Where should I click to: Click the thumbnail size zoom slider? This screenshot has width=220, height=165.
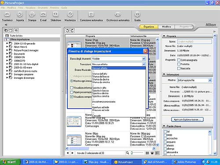pos(137,153)
